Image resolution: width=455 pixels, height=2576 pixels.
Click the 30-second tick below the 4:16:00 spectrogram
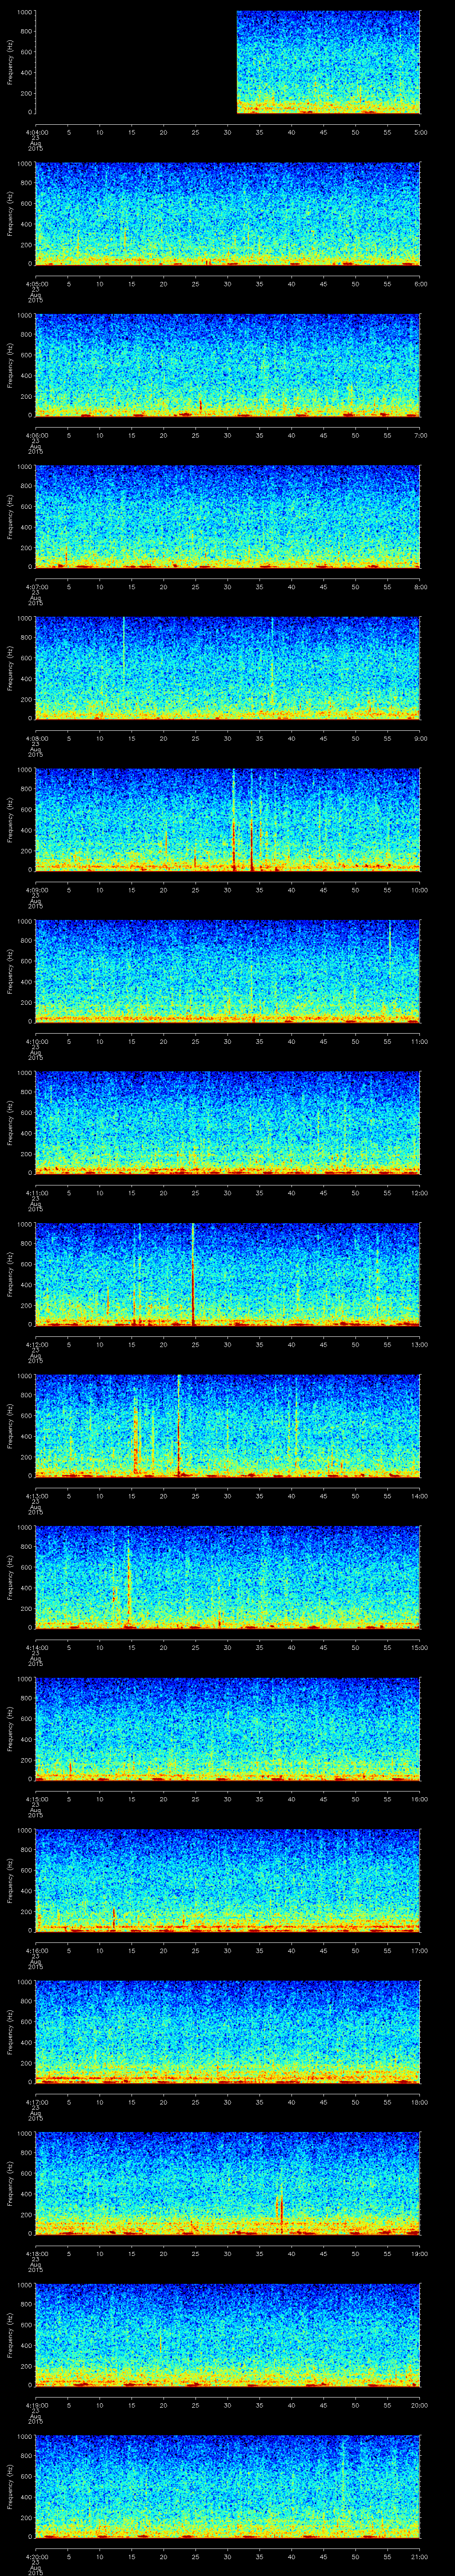tap(228, 1950)
